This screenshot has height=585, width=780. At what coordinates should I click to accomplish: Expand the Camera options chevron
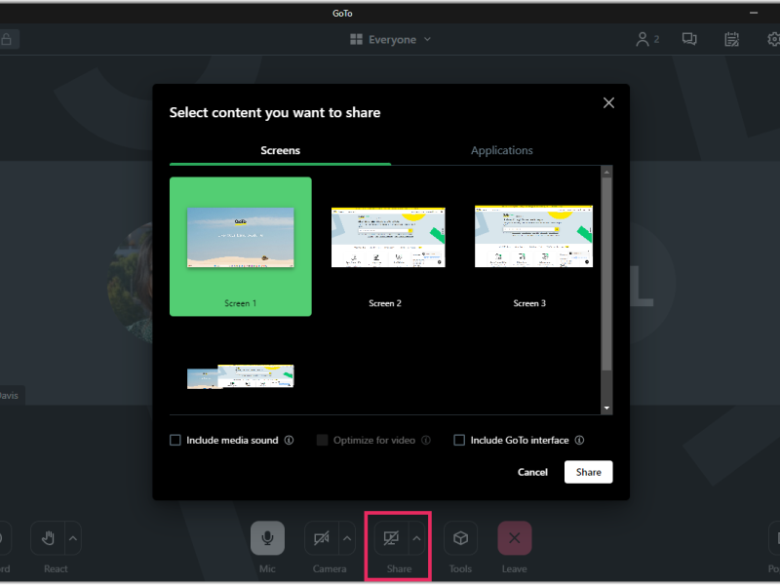(347, 538)
